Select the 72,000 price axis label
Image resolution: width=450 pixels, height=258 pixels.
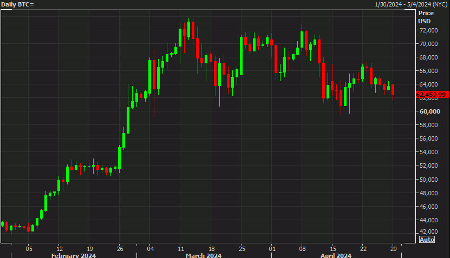[x=428, y=30]
